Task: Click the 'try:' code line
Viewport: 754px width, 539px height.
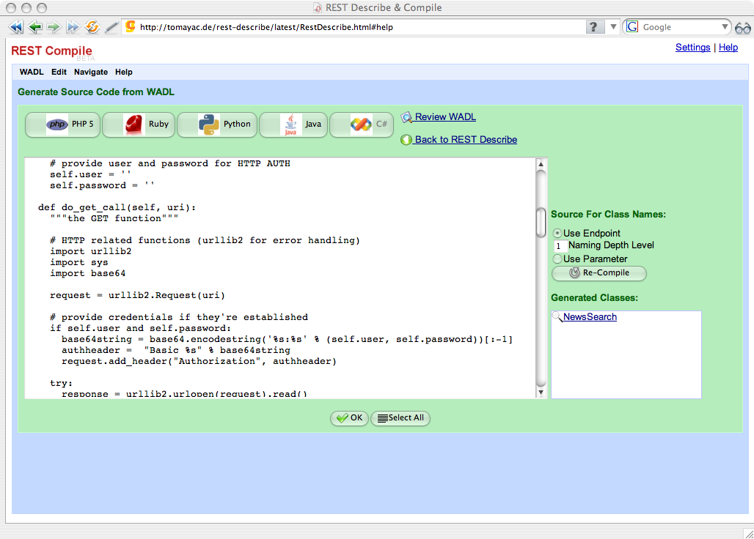Action: pos(61,383)
